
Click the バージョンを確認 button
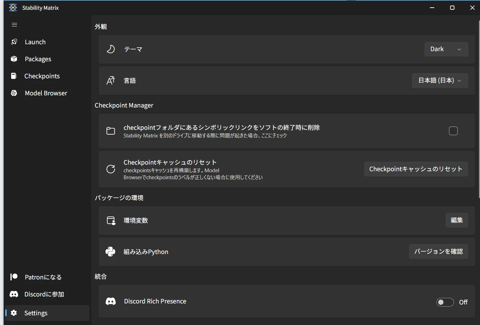(x=439, y=252)
